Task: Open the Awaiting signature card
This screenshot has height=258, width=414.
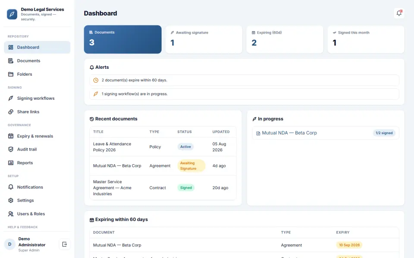Action: (x=204, y=40)
